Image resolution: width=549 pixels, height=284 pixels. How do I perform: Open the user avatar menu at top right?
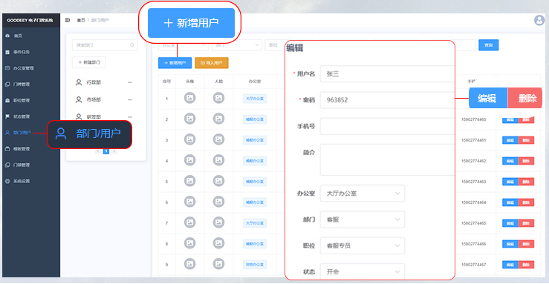point(539,20)
